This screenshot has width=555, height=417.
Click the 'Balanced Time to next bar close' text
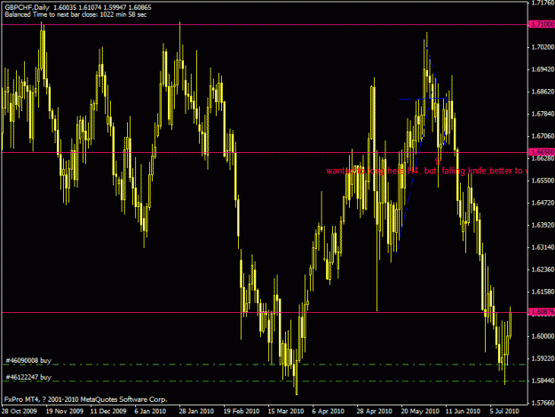[75, 14]
